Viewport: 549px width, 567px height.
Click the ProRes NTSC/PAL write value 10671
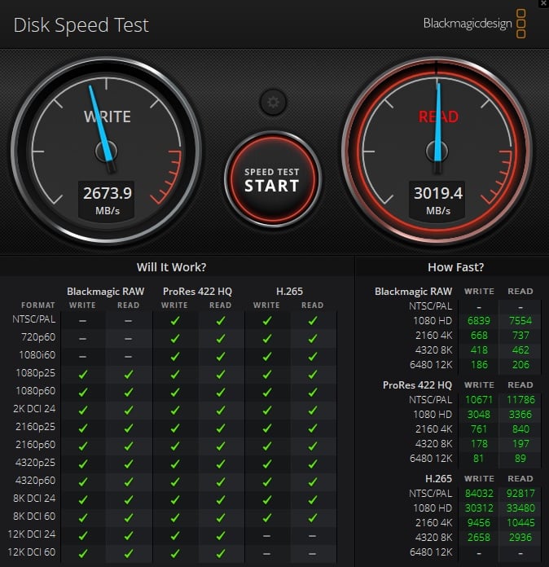click(x=479, y=400)
